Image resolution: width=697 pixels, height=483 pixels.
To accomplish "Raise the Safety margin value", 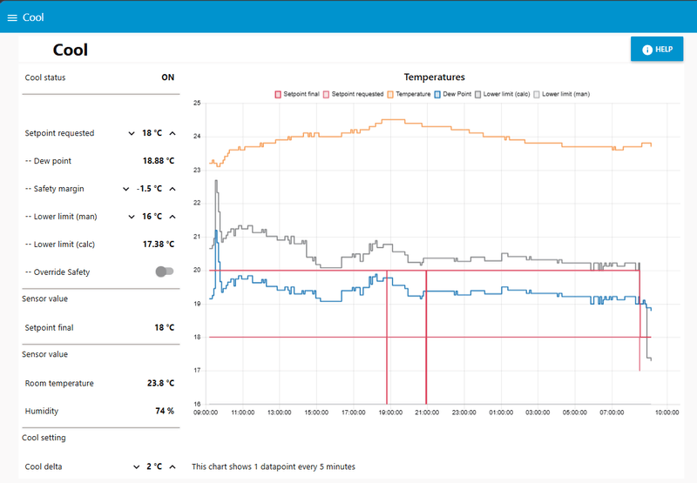I will click(x=173, y=189).
